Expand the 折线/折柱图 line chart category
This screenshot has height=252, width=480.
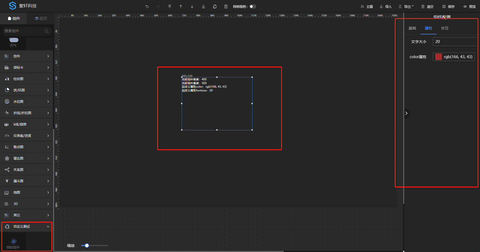pyautogui.click(x=27, y=113)
